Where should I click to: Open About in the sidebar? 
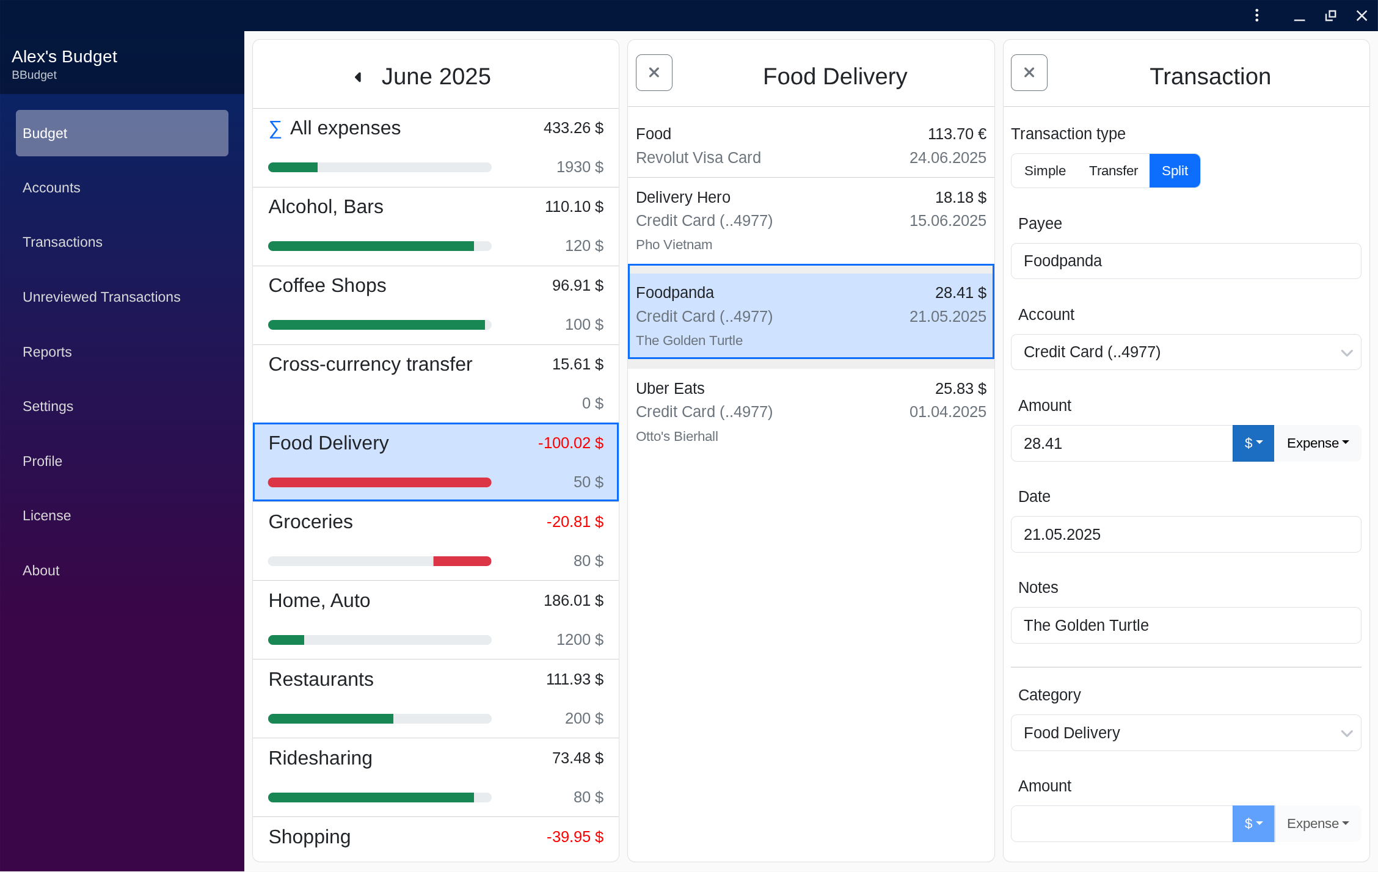pyautogui.click(x=122, y=571)
